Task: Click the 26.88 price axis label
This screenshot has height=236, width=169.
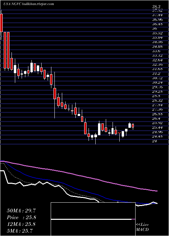Action: [x=157, y=114]
